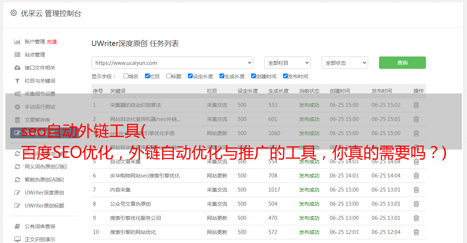Delete row 6 庆华购物网站seo搜索引擎优化

[x=416, y=176]
